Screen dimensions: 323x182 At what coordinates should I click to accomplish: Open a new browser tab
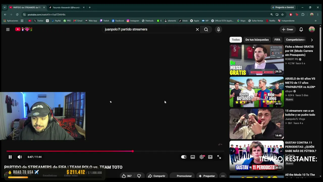click(x=90, y=7)
